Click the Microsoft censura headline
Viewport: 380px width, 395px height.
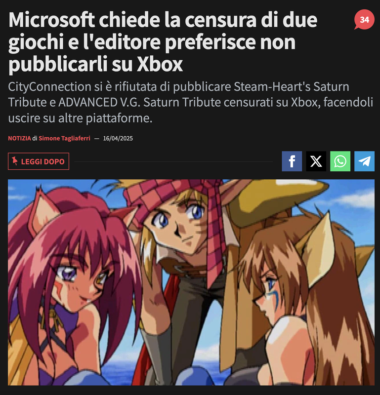click(x=163, y=42)
